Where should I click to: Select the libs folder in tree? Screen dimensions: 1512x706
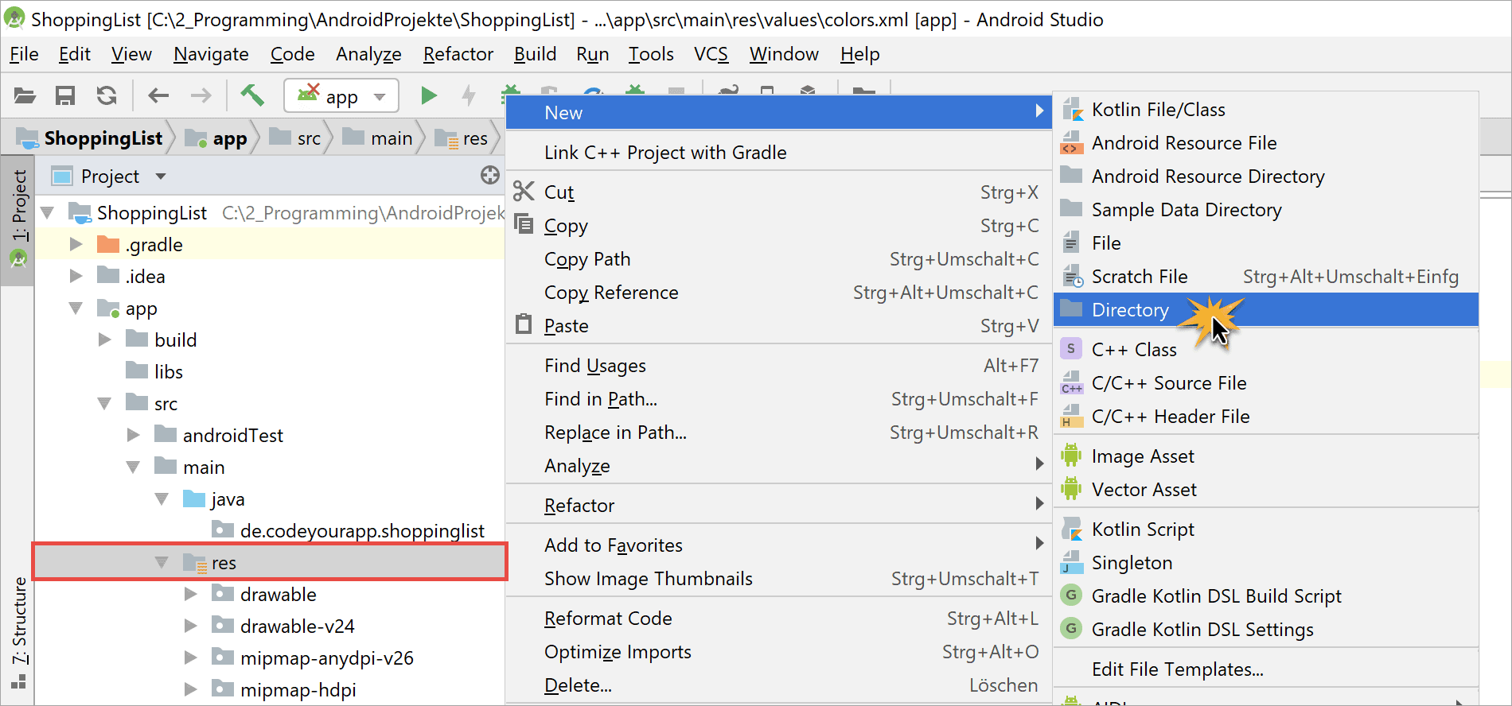pos(168,372)
